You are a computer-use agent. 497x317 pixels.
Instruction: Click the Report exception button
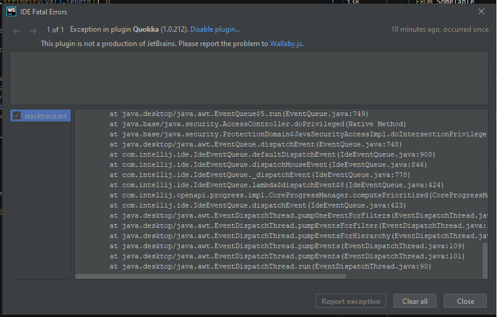click(x=350, y=301)
